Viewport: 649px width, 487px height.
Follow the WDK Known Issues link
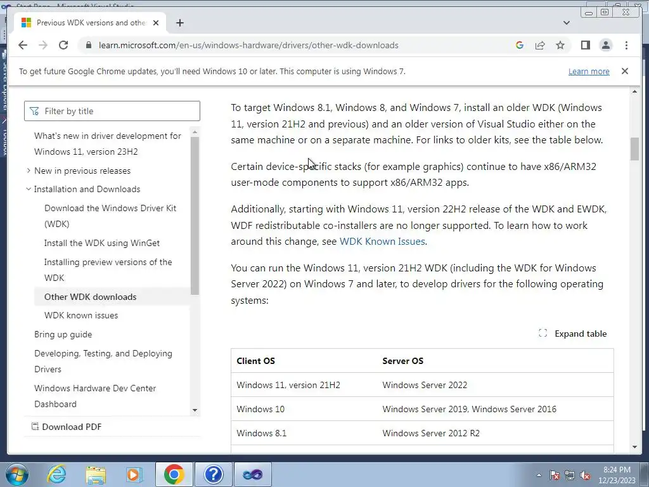coord(382,242)
